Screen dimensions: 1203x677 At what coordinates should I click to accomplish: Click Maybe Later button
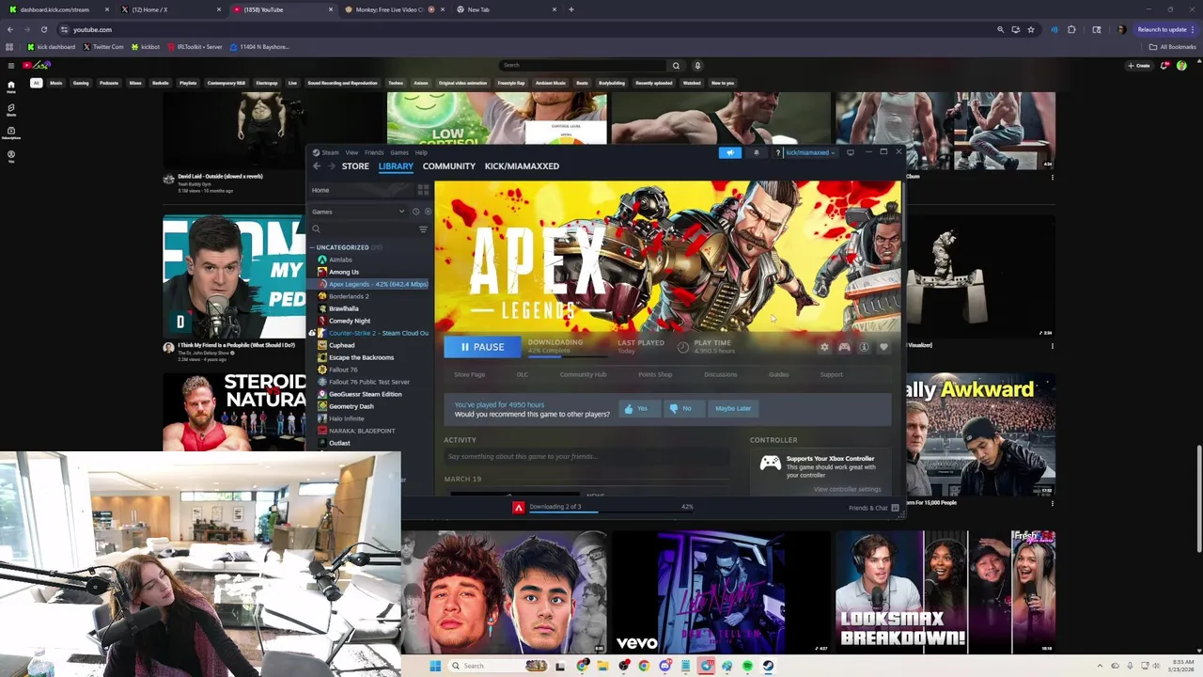click(x=733, y=408)
